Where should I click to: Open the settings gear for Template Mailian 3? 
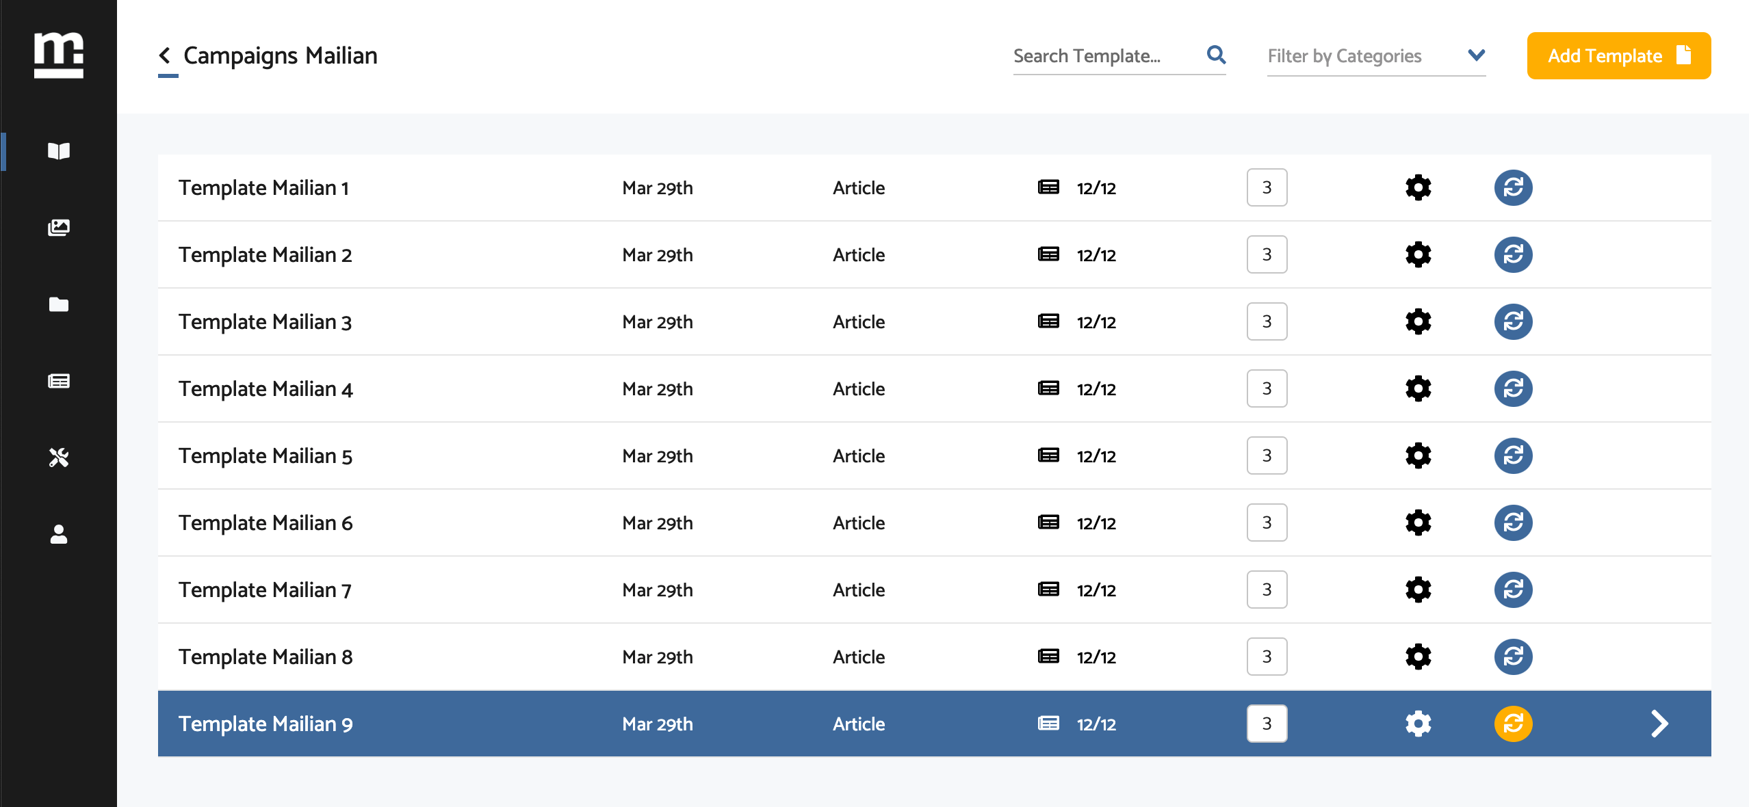1418,321
